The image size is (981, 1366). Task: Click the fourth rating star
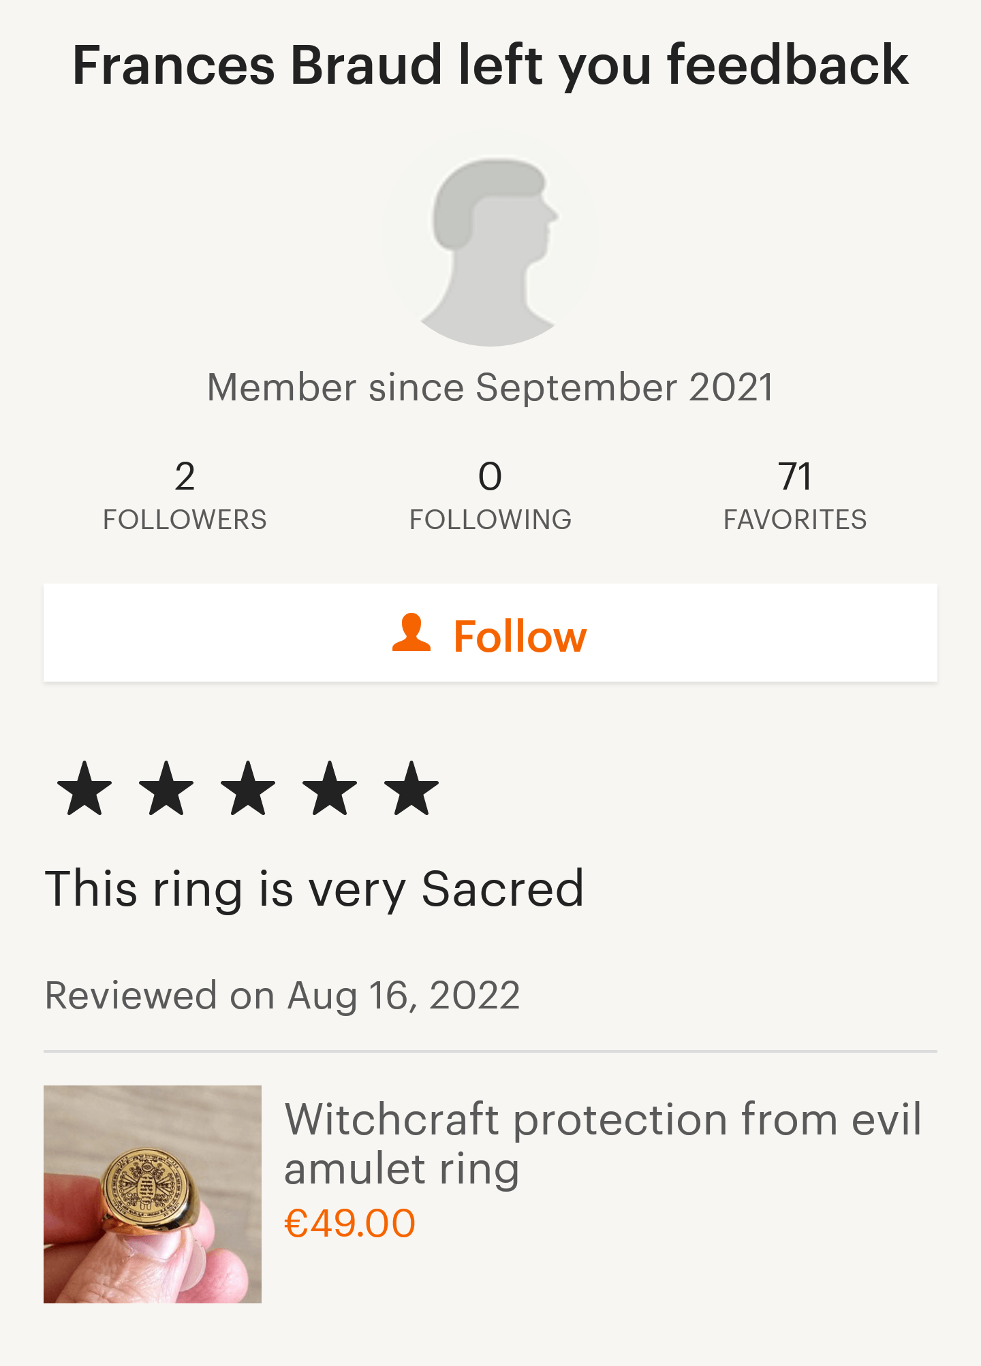click(x=330, y=789)
